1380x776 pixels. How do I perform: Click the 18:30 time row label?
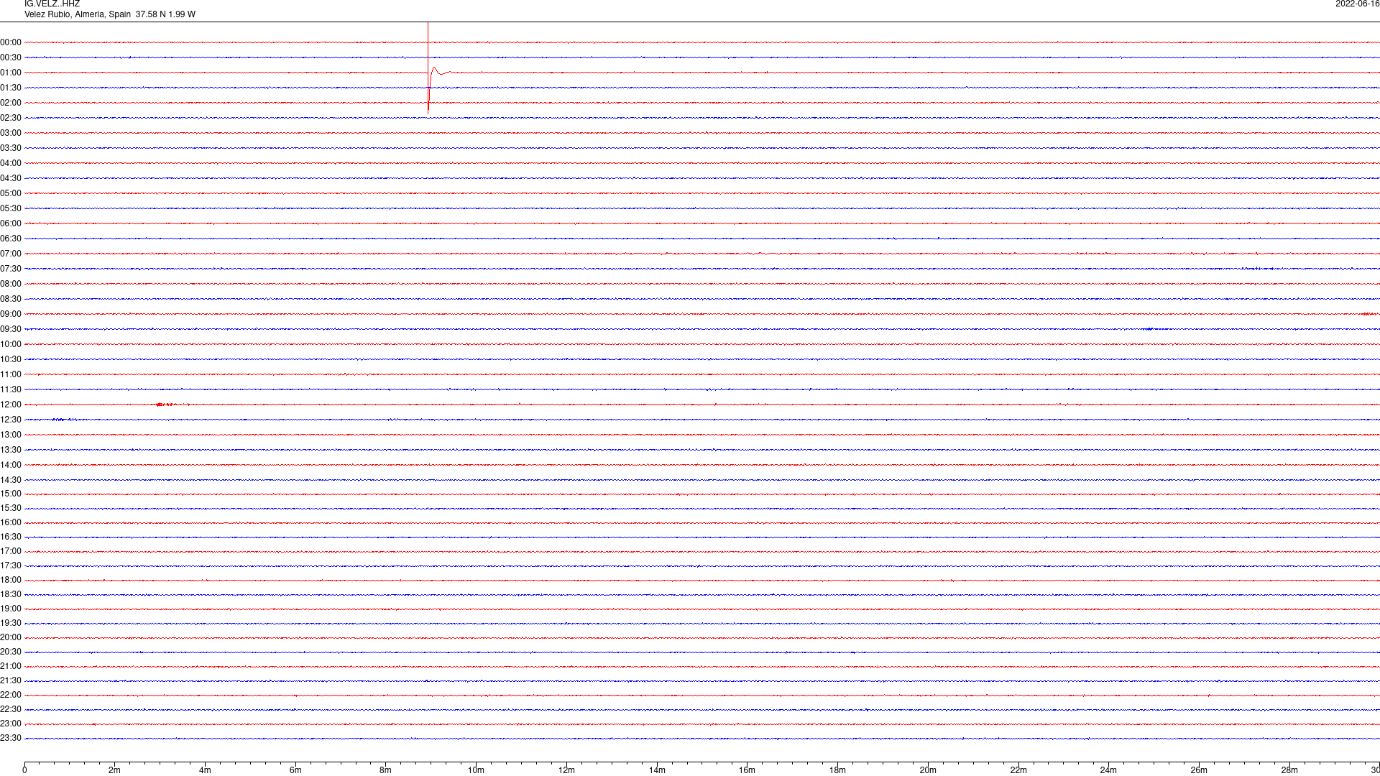[x=11, y=594]
